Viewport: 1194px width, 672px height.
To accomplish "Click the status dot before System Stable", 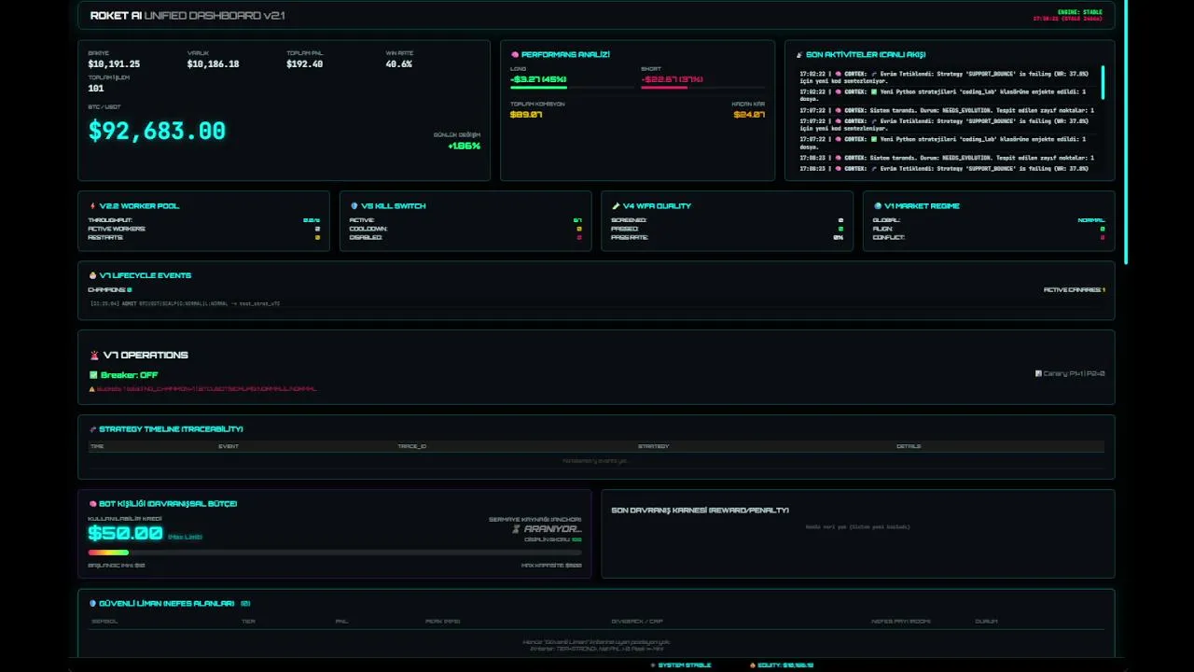I will coord(652,665).
